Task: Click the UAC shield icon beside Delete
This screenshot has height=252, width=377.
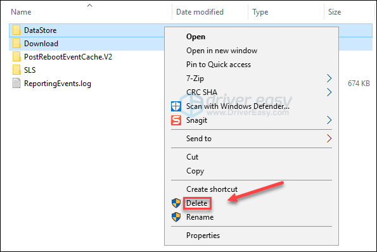Action: point(176,203)
